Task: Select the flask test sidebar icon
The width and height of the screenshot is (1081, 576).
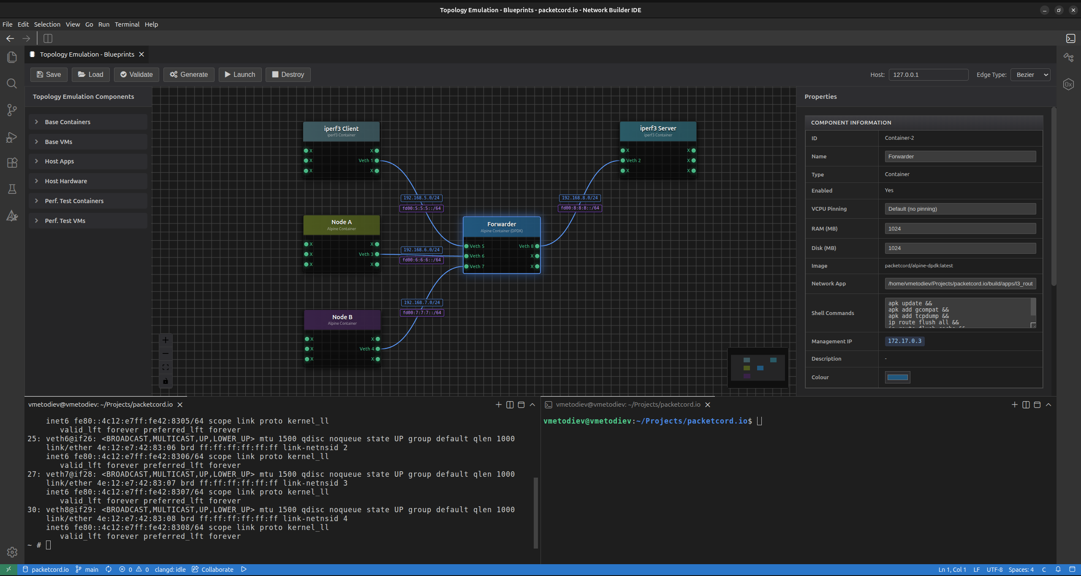Action: [x=12, y=189]
